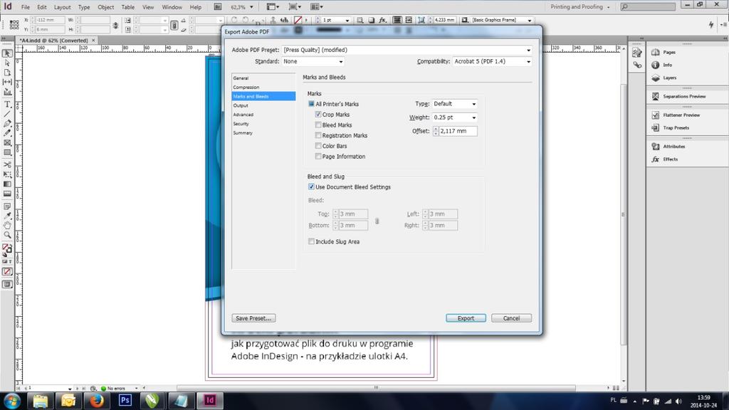Image resolution: width=729 pixels, height=410 pixels.
Task: Switch to Photoshop from the taskbar
Action: (125, 400)
